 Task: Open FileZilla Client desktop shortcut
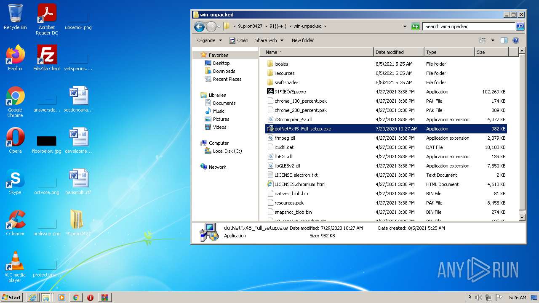point(47,58)
